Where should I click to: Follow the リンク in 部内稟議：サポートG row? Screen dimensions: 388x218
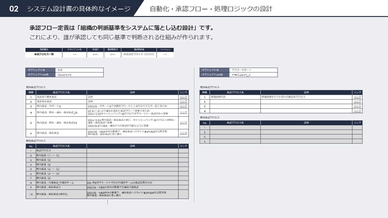click(183, 106)
